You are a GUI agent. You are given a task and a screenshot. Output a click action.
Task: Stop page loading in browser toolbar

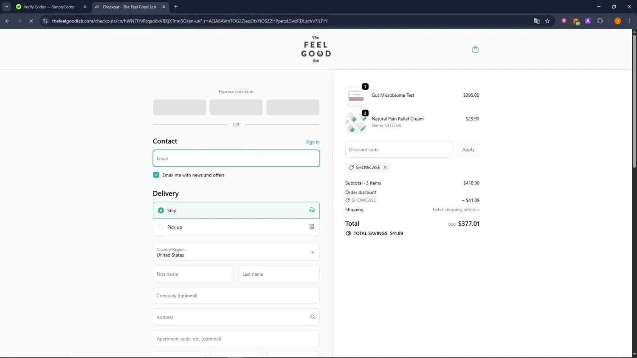coord(31,21)
